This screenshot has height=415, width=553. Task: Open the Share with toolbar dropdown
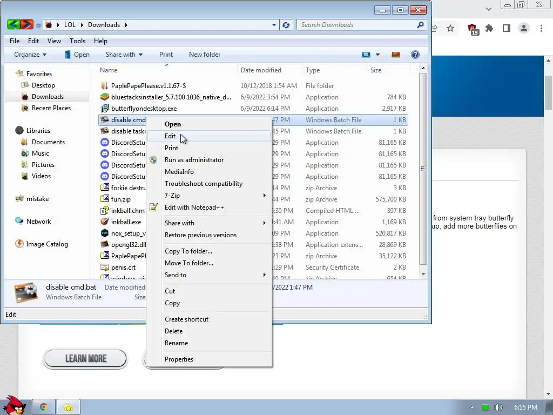pos(124,55)
